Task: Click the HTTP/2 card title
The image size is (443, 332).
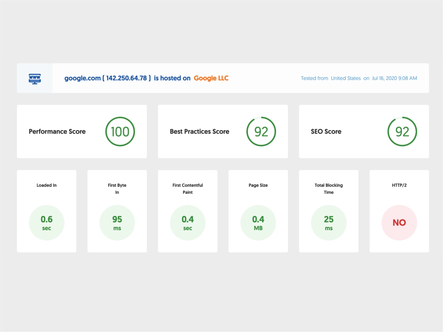Action: pyautogui.click(x=399, y=185)
